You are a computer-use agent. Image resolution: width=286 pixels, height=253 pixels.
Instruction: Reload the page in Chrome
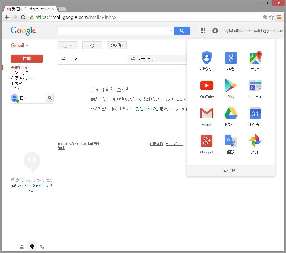coord(23,17)
